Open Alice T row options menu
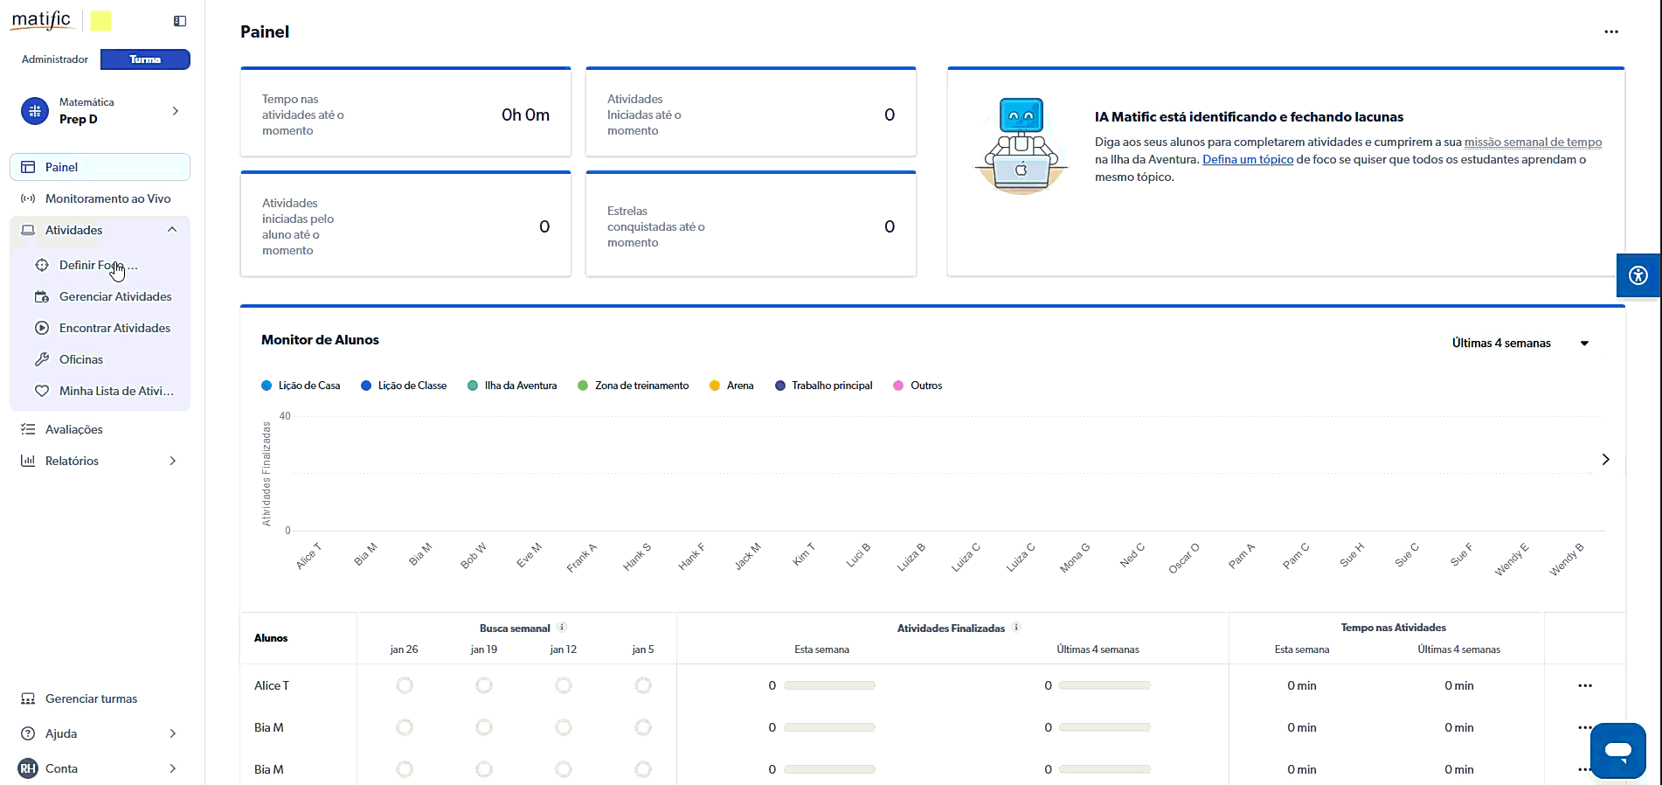The width and height of the screenshot is (1662, 785). pos(1584,685)
